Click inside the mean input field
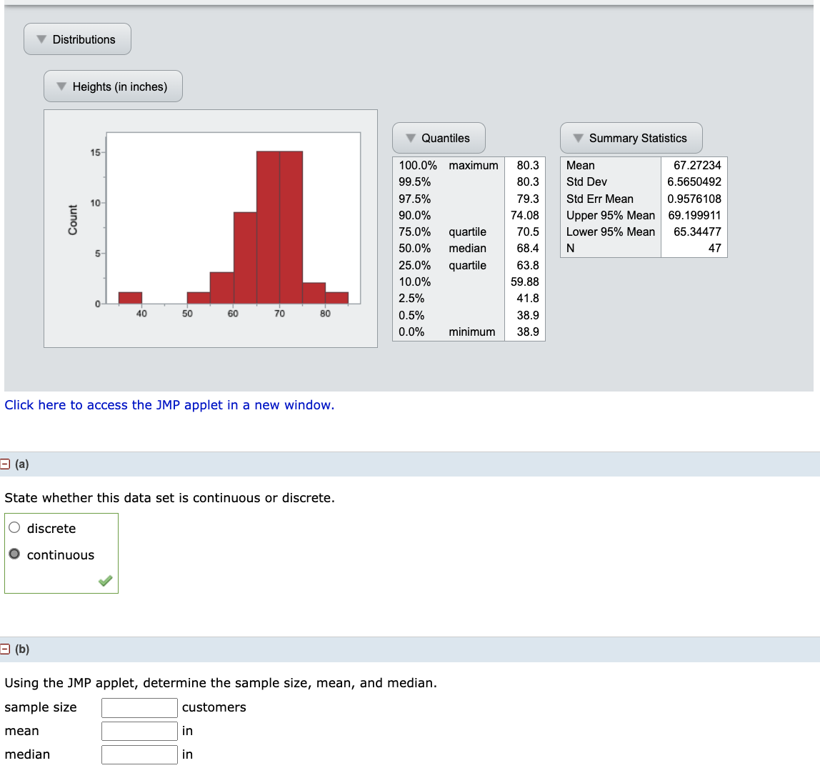 point(139,731)
